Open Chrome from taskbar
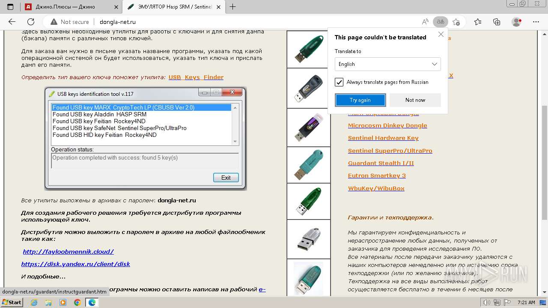Image resolution: width=548 pixels, height=308 pixels. [77, 302]
